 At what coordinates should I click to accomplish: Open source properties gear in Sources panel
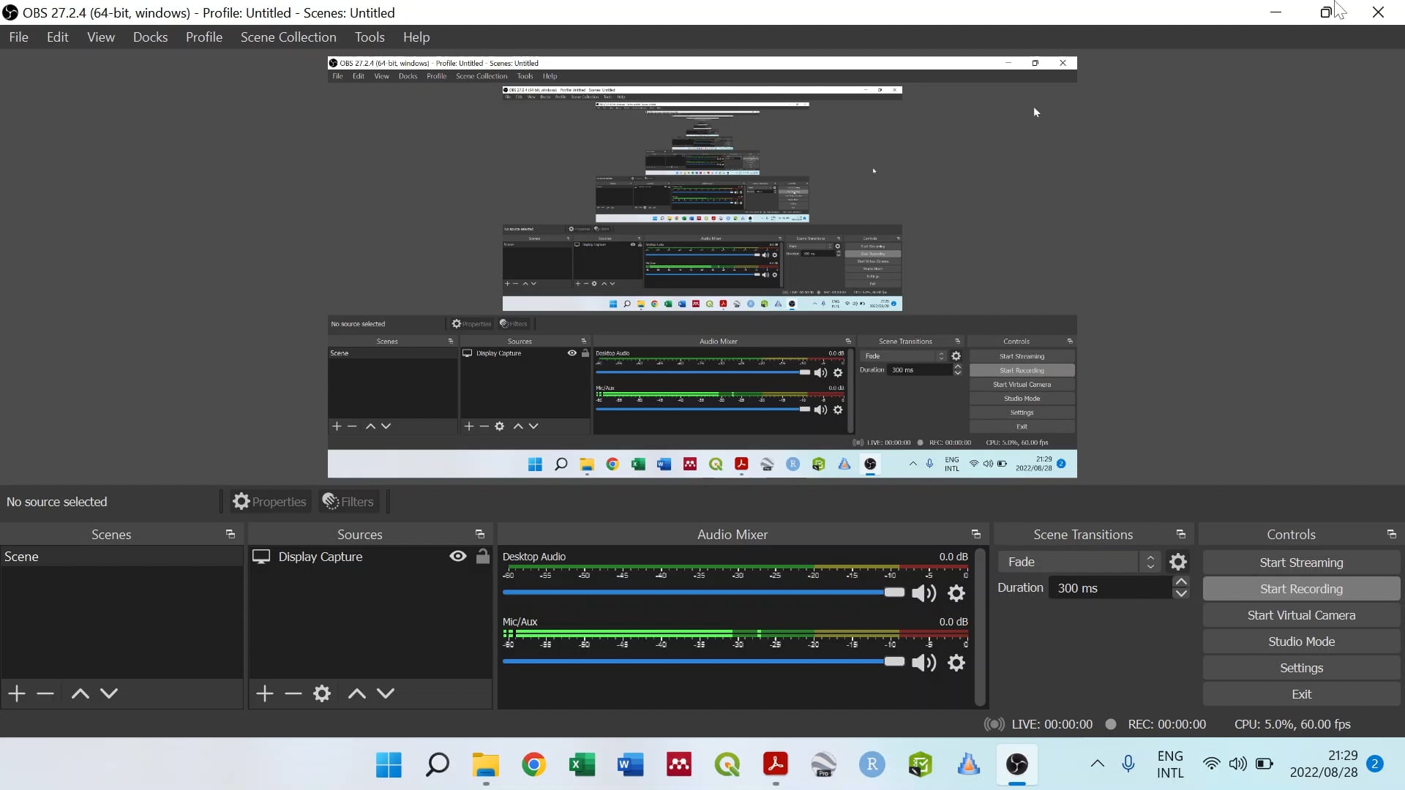click(x=322, y=693)
